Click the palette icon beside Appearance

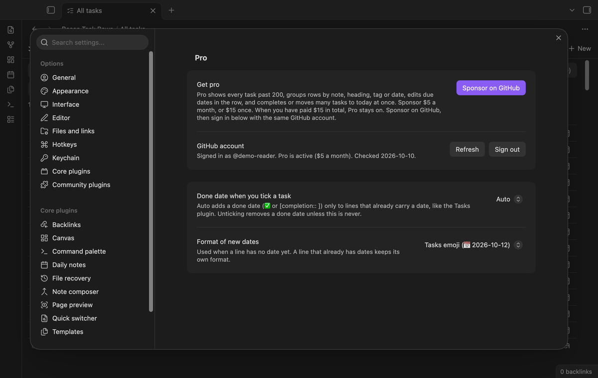coord(44,91)
